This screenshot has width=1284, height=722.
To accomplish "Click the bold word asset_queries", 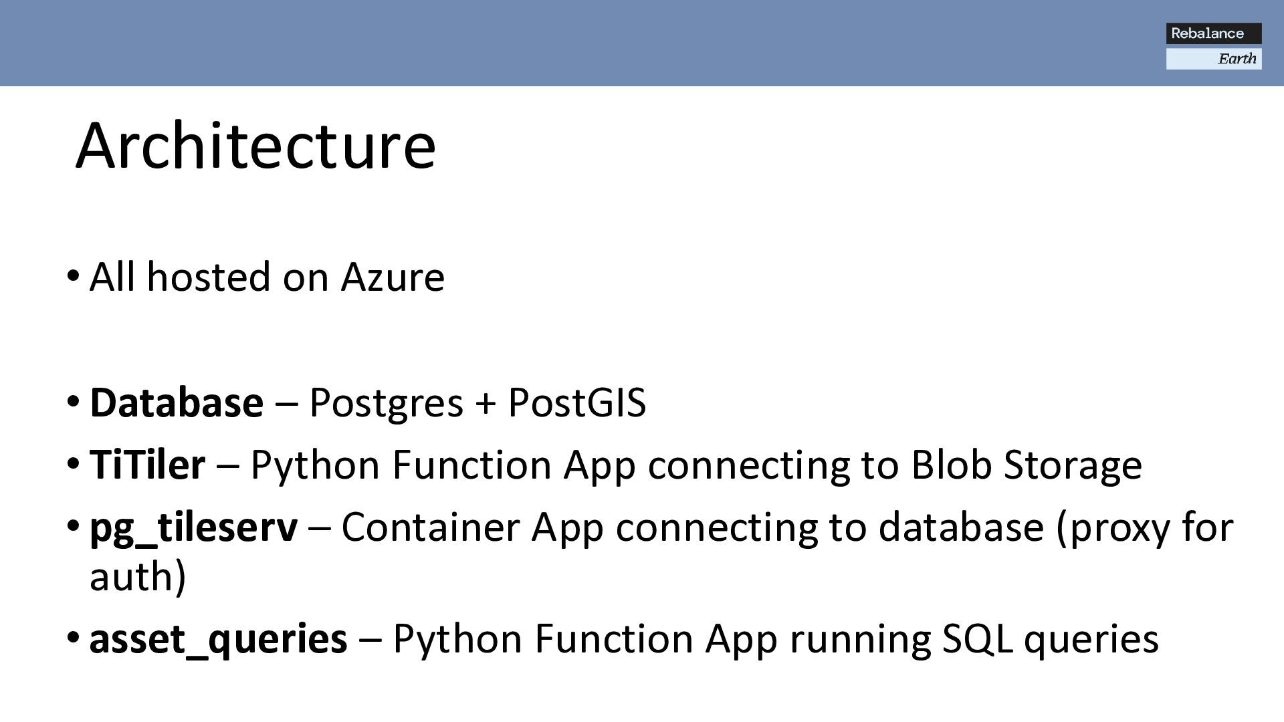I will click(x=218, y=639).
